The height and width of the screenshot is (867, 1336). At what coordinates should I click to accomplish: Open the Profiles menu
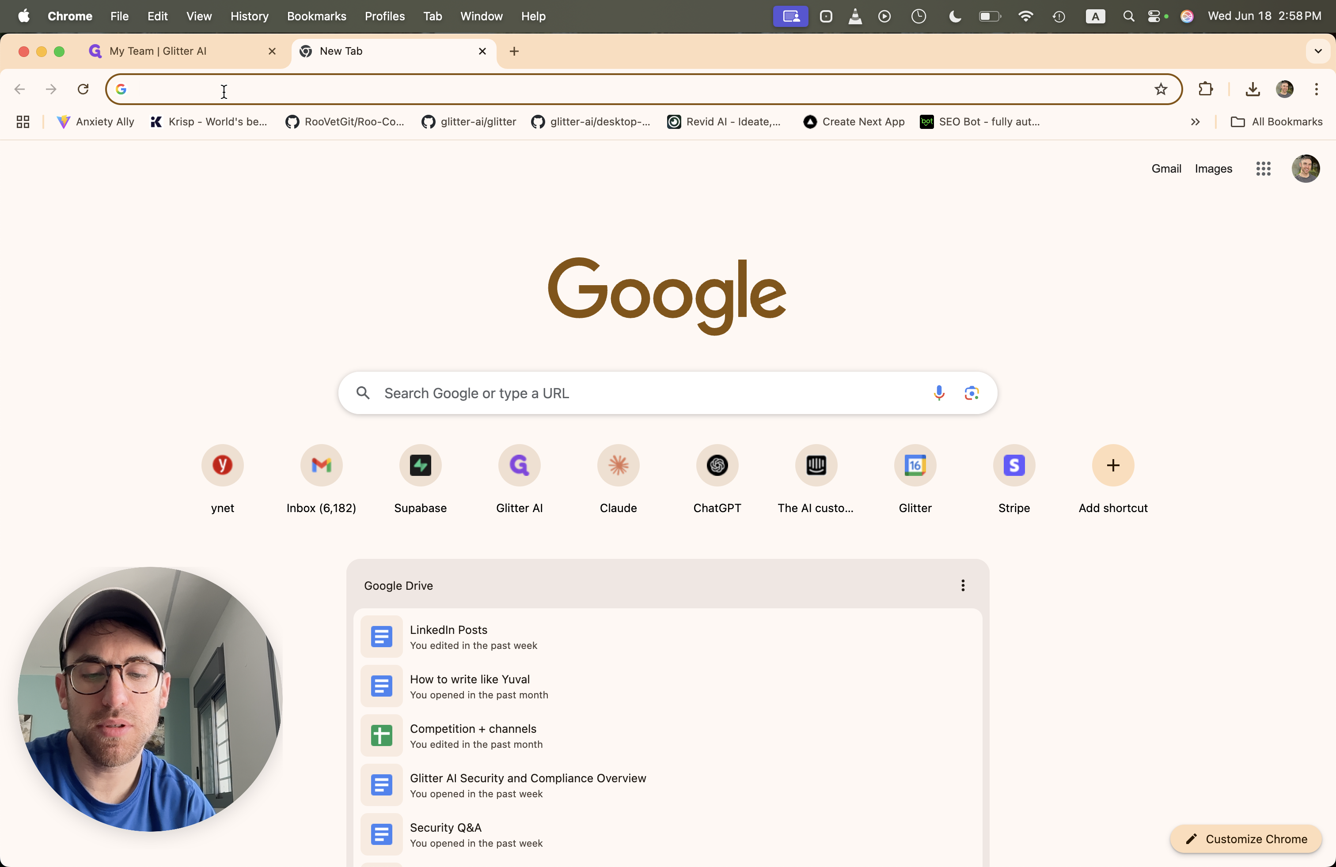point(384,16)
